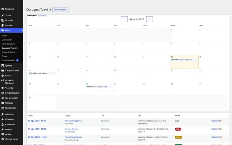
Task: Click the Eklentiler plugin icon
Action: click(3, 119)
